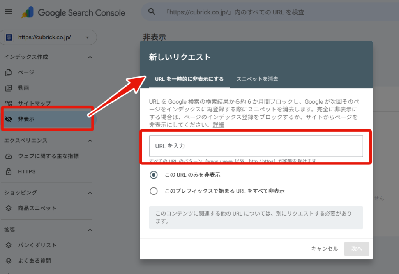Click the ページ pages icon
399x274 pixels.
[9, 72]
